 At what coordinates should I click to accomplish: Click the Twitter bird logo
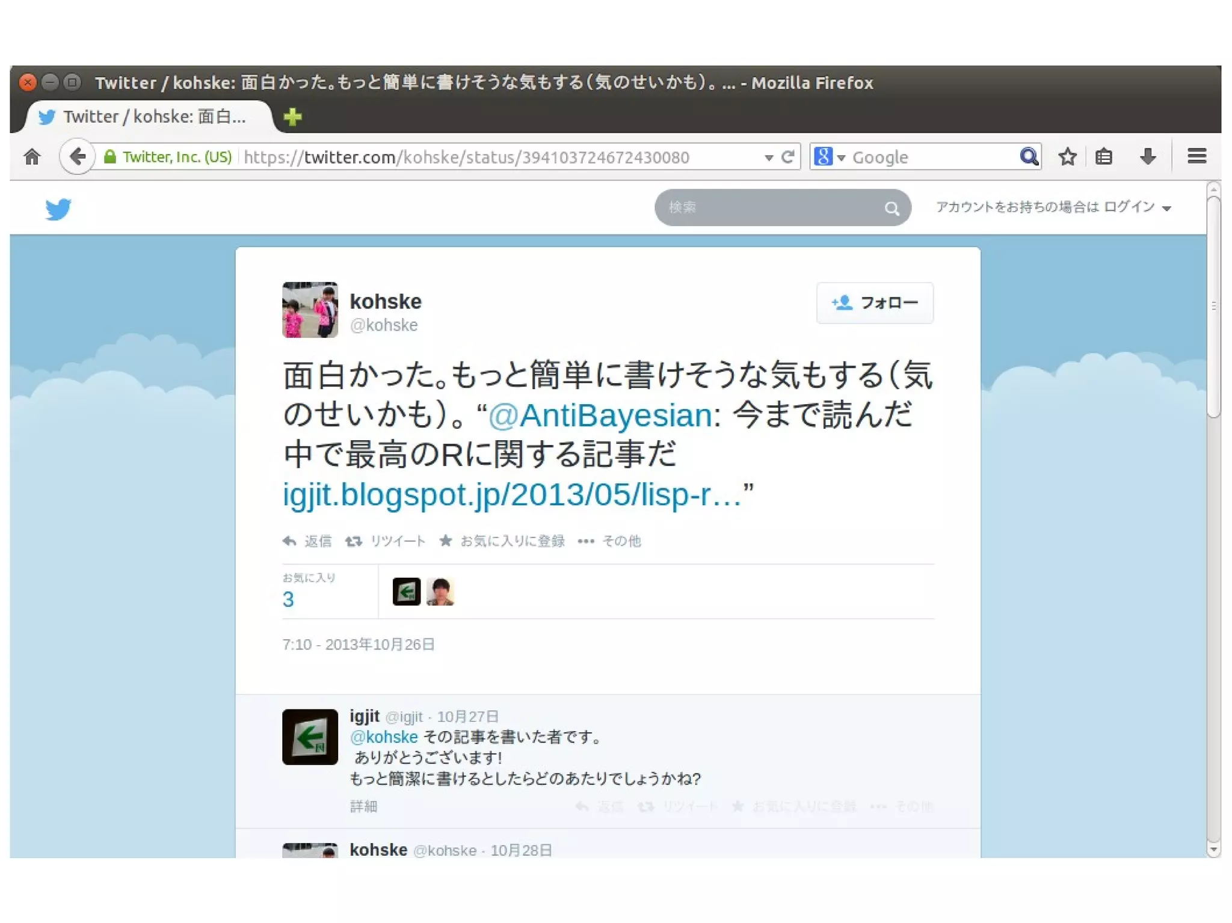[58, 209]
